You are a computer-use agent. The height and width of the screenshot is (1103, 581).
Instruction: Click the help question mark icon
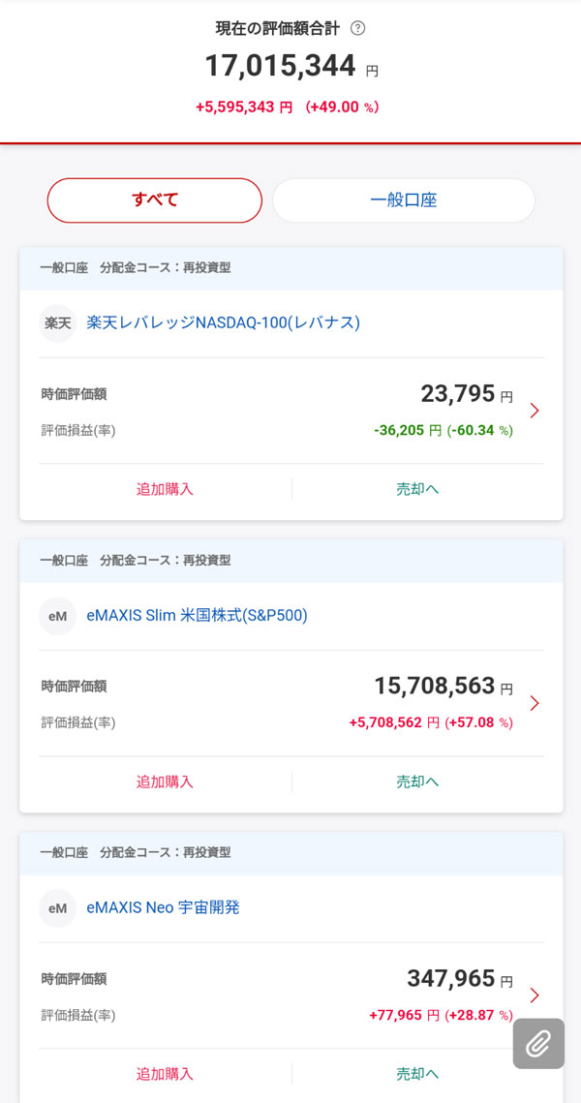(x=358, y=28)
